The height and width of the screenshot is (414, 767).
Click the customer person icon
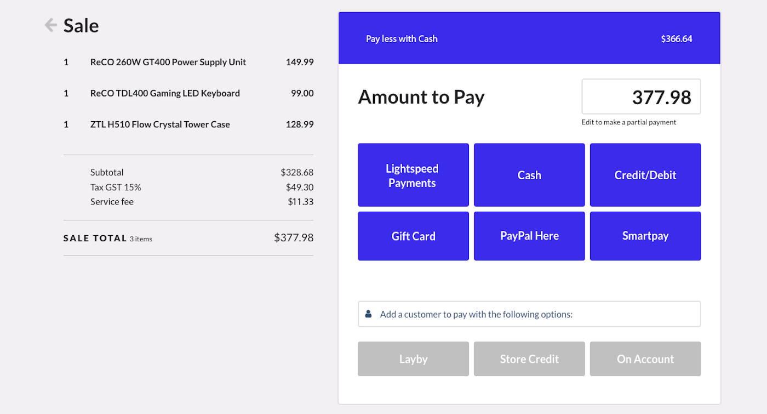[368, 314]
